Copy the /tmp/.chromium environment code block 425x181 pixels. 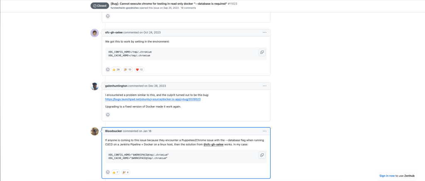[x=261, y=53]
